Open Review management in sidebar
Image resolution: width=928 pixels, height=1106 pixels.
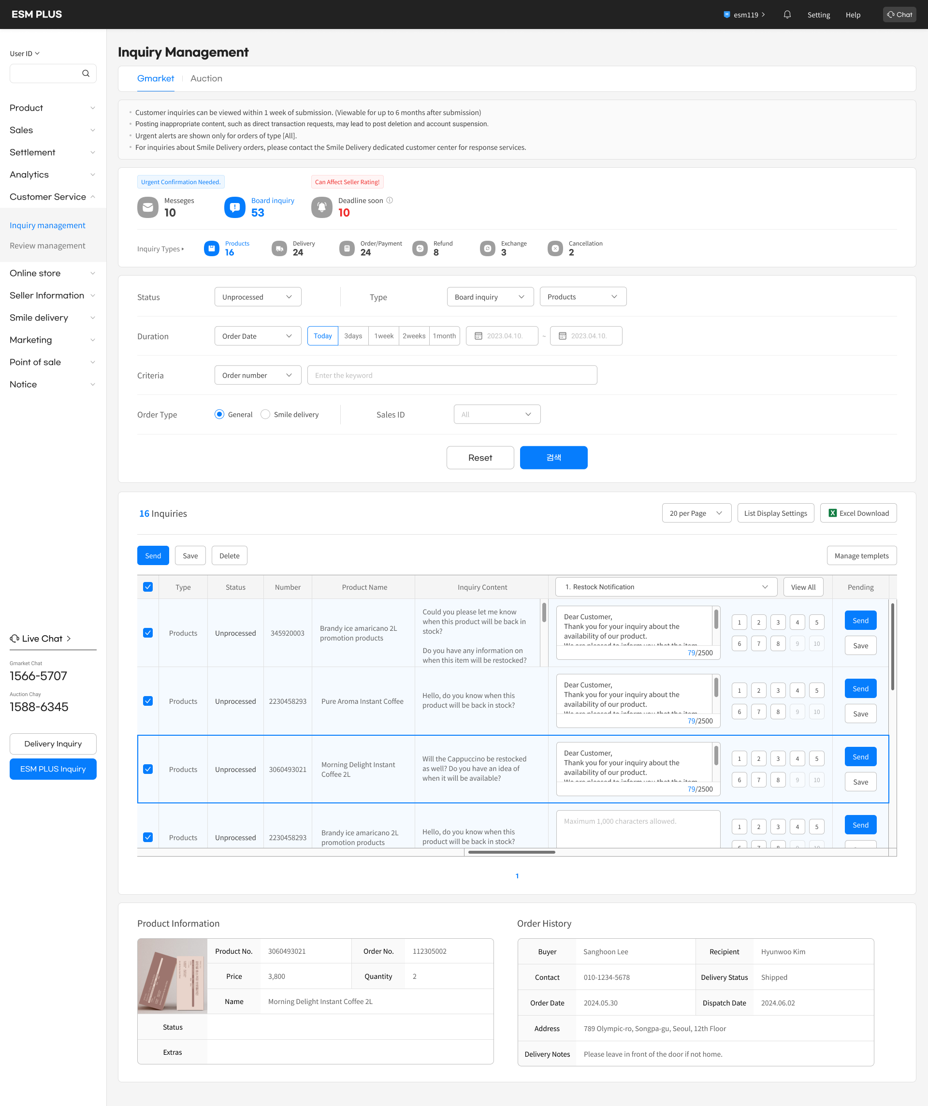pos(47,246)
